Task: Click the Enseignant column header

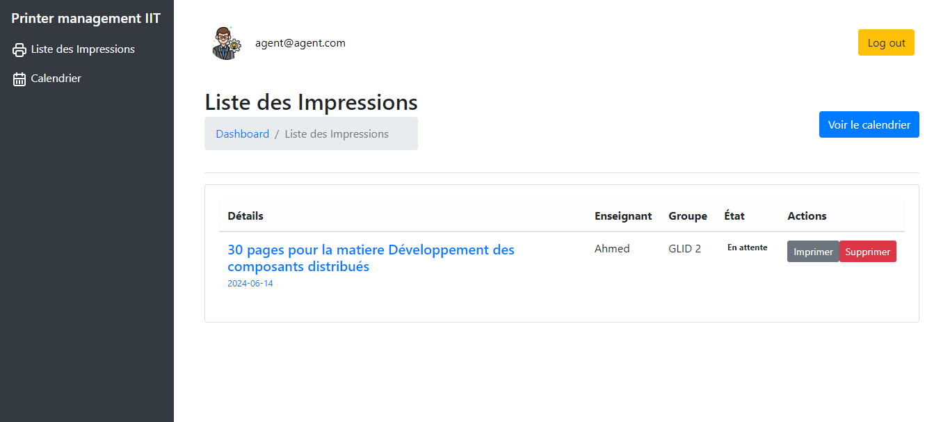Action: (x=623, y=216)
